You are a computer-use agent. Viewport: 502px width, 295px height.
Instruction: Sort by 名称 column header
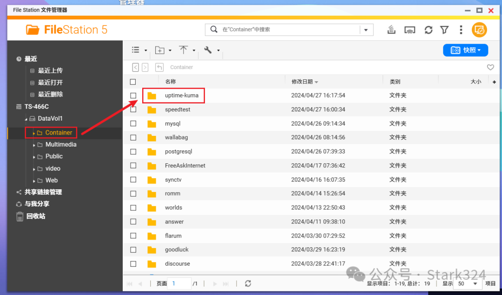point(170,82)
